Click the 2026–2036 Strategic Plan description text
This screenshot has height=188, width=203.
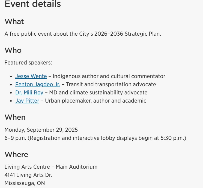click(83, 34)
